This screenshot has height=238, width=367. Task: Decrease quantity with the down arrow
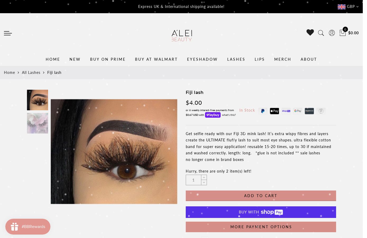point(204,183)
